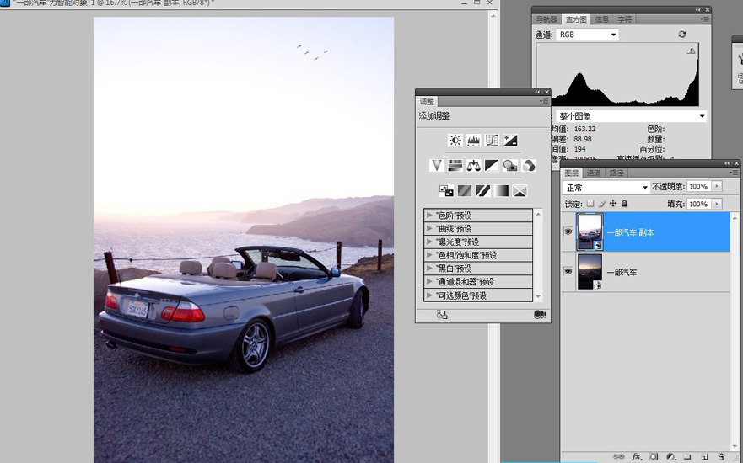Open the fx layer style menu
Viewport: 743px width, 463px height.
click(637, 456)
